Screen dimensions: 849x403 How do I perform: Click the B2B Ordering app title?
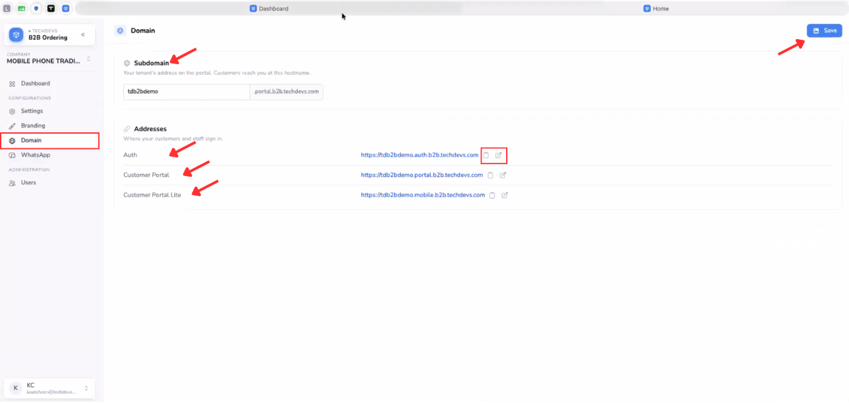[x=48, y=38]
